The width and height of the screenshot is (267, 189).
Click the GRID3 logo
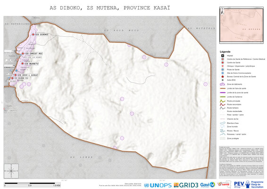click(186, 185)
